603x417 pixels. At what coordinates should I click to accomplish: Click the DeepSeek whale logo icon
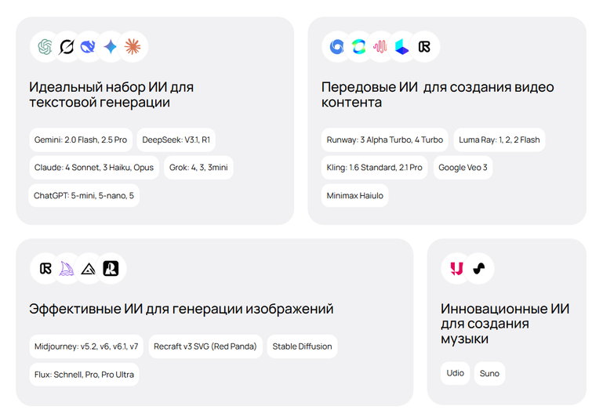[88, 47]
